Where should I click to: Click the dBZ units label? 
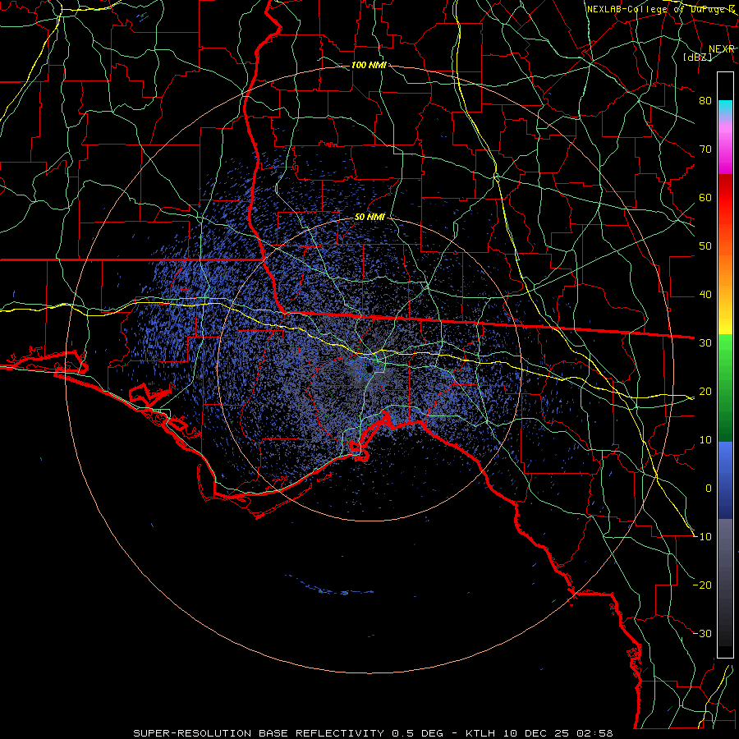[697, 57]
